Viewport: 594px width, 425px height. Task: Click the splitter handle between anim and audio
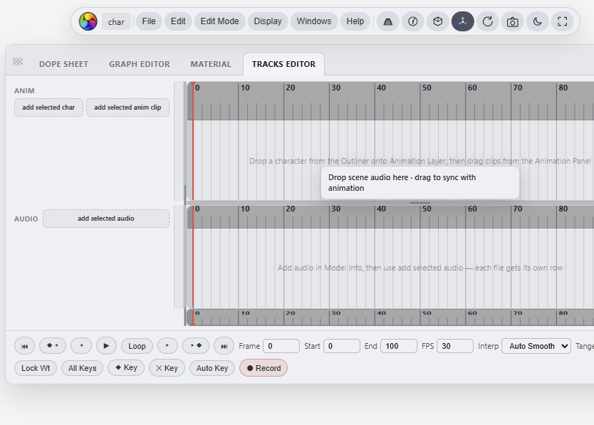click(x=420, y=203)
